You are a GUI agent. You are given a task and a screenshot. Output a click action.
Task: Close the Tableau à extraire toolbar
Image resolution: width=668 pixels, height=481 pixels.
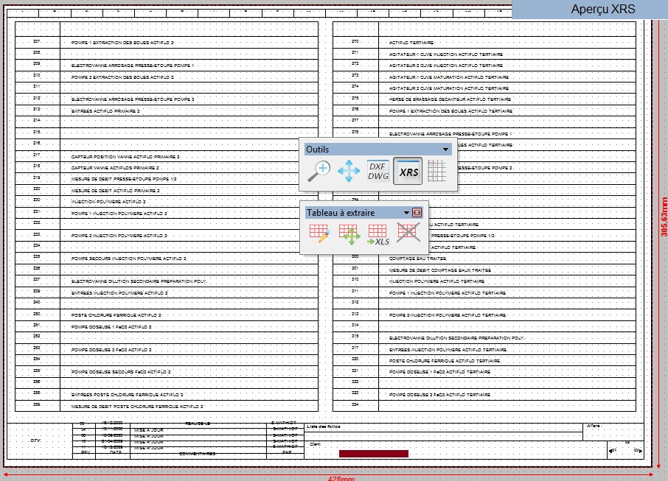point(417,213)
